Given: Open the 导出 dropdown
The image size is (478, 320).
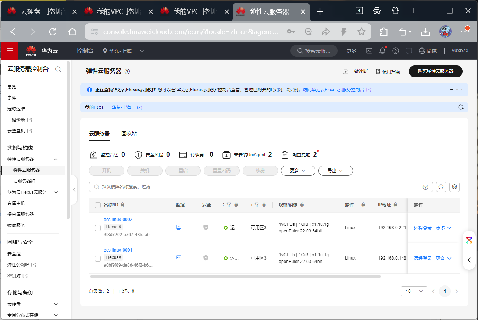Looking at the screenshot, I should point(336,171).
